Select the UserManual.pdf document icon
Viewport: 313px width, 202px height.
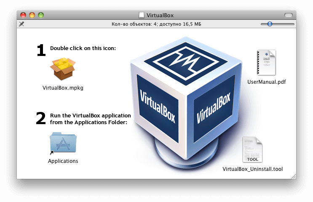[x=266, y=62]
